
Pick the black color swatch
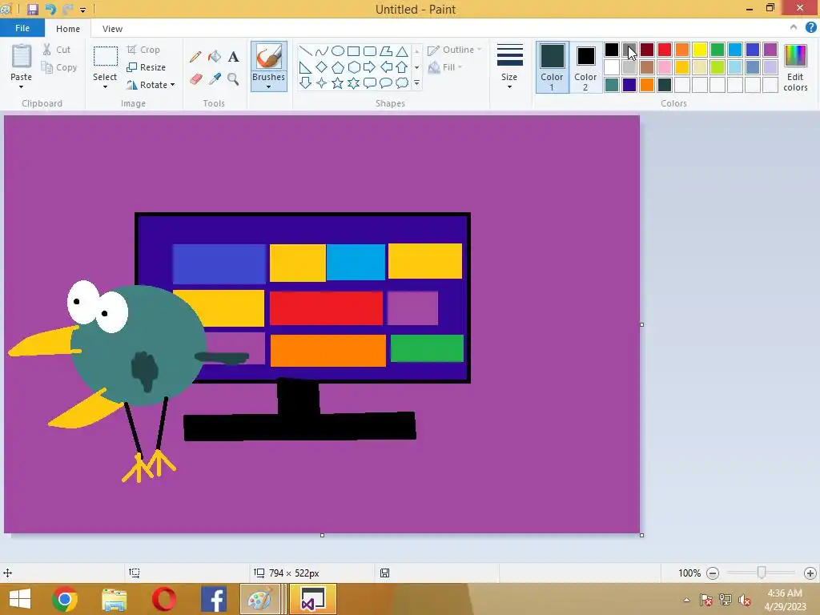(612, 50)
